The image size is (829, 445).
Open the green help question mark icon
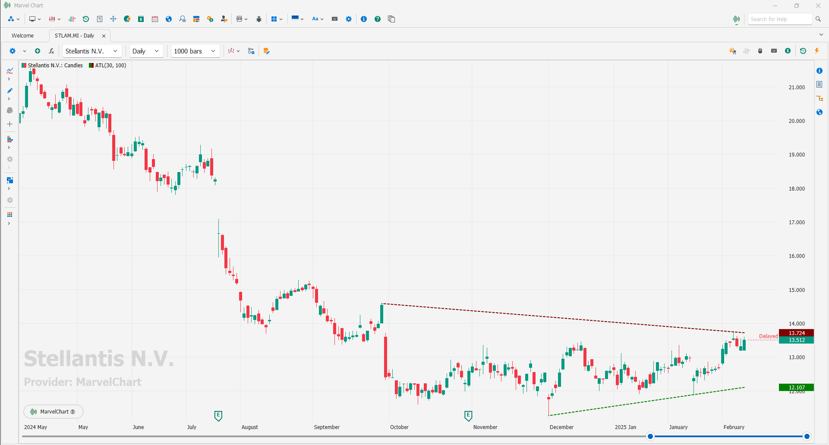pyautogui.click(x=378, y=19)
